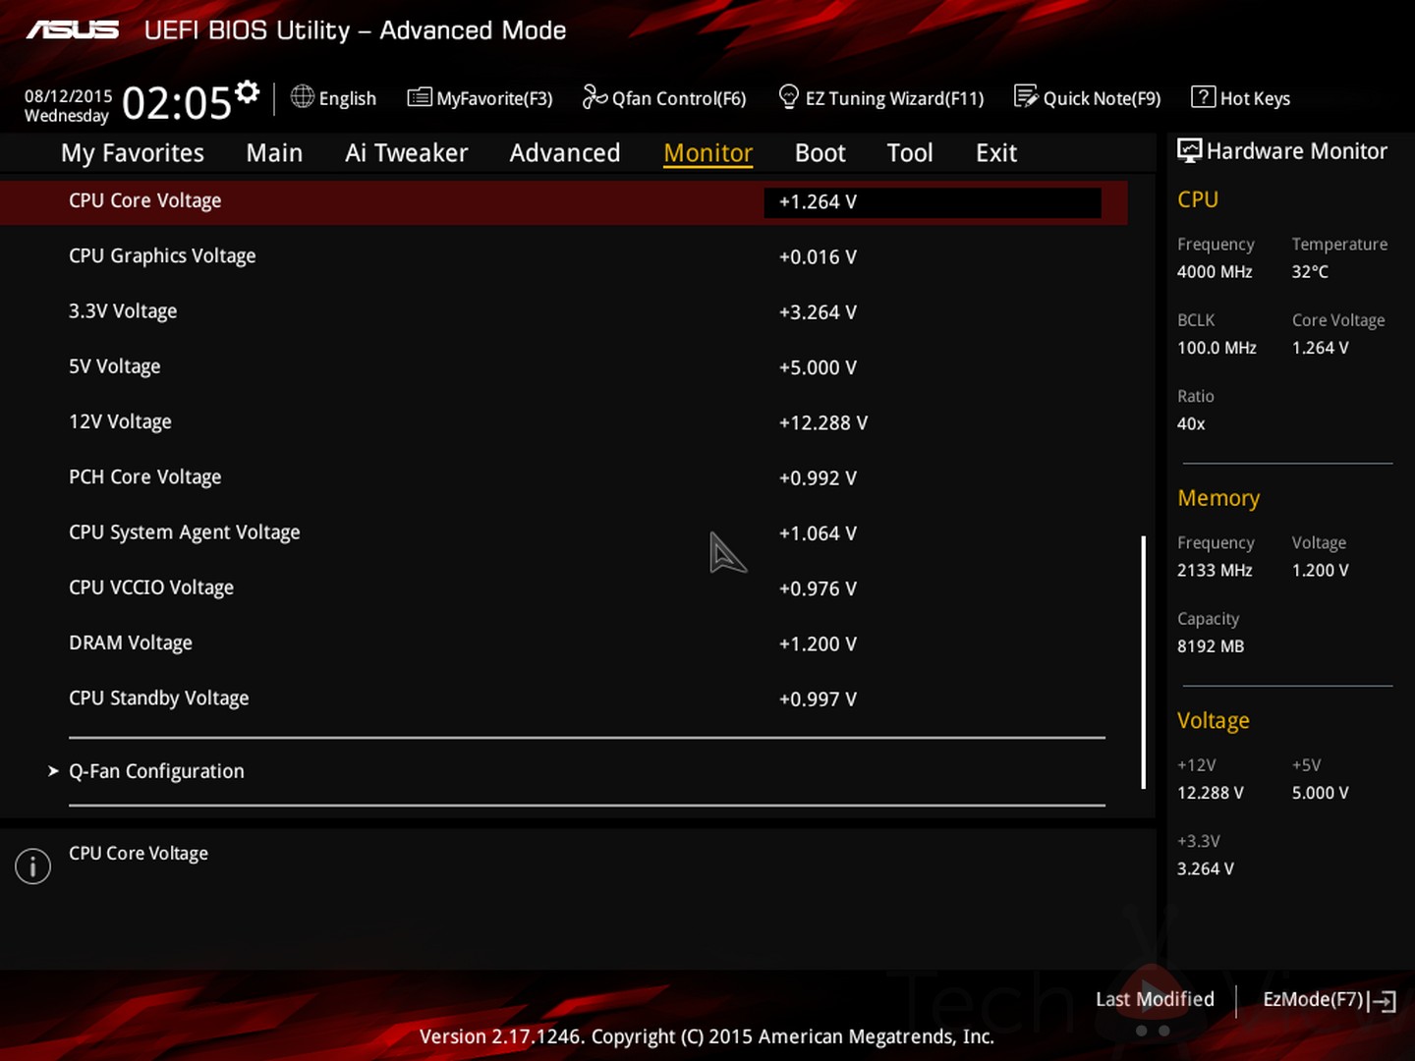1415x1061 pixels.
Task: Switch to EzMode(F7) label
Action: pyautogui.click(x=1313, y=999)
